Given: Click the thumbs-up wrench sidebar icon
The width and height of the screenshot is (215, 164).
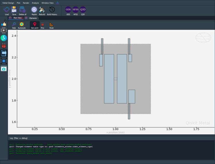Looking at the screenshot, I should point(4,23).
